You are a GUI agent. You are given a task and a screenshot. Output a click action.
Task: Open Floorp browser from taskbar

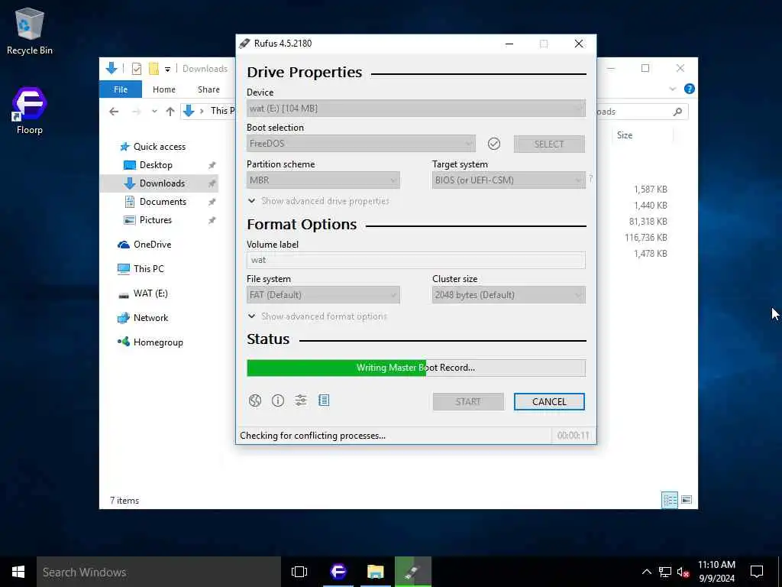(338, 572)
